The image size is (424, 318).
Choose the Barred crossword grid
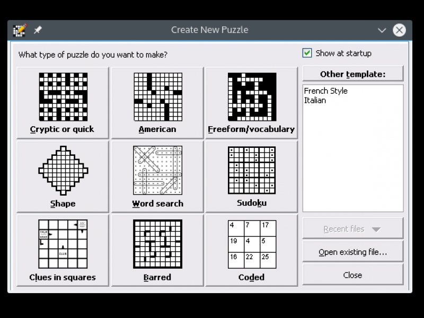(157, 250)
